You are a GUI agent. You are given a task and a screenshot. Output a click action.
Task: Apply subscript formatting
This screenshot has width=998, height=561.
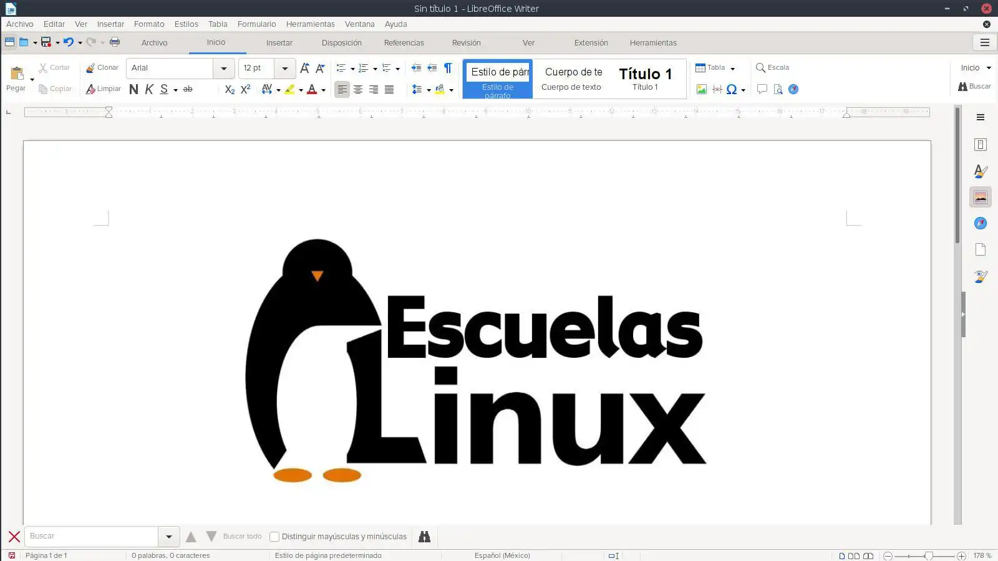(x=230, y=89)
